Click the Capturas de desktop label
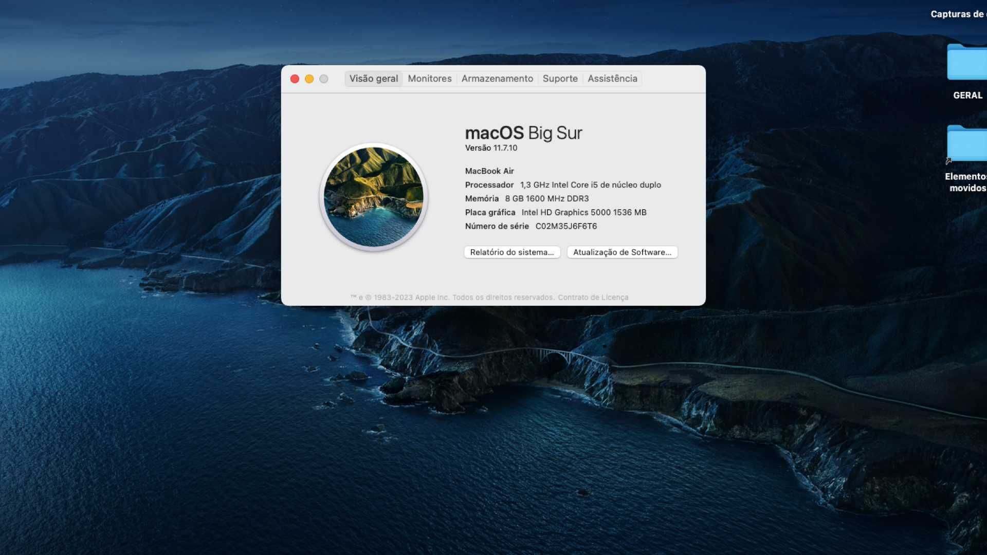Viewport: 987px width, 555px height. point(959,14)
